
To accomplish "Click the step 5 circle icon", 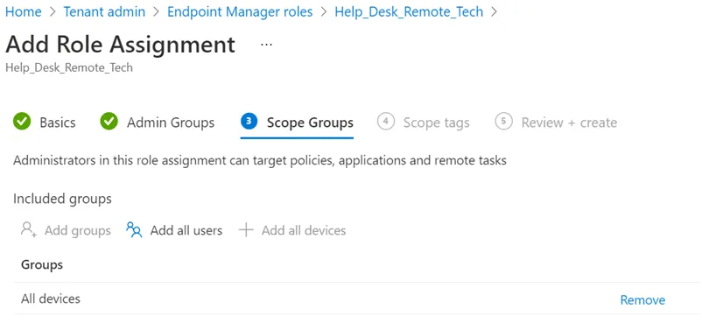I will click(x=503, y=121).
